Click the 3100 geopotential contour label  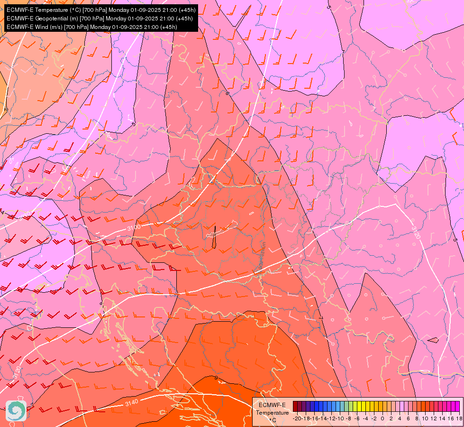134,228
